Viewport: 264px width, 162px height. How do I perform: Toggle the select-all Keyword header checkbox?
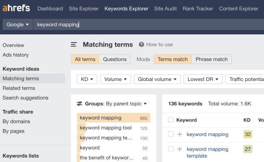pos(171,120)
